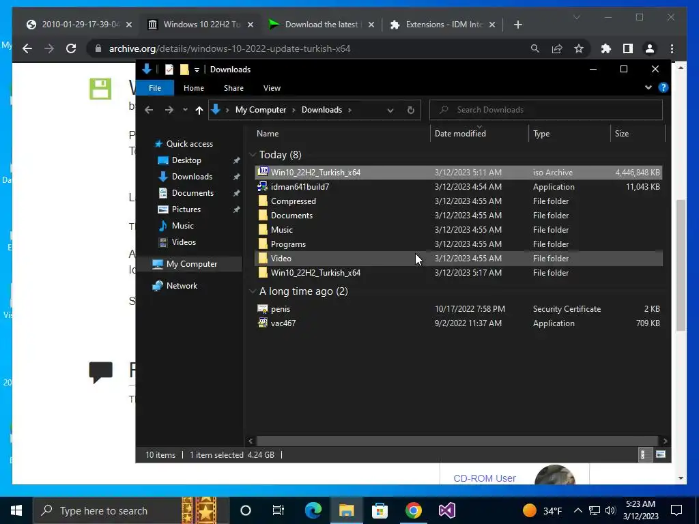Go back in Chrome browser
The height and width of the screenshot is (524, 699).
click(x=27, y=48)
